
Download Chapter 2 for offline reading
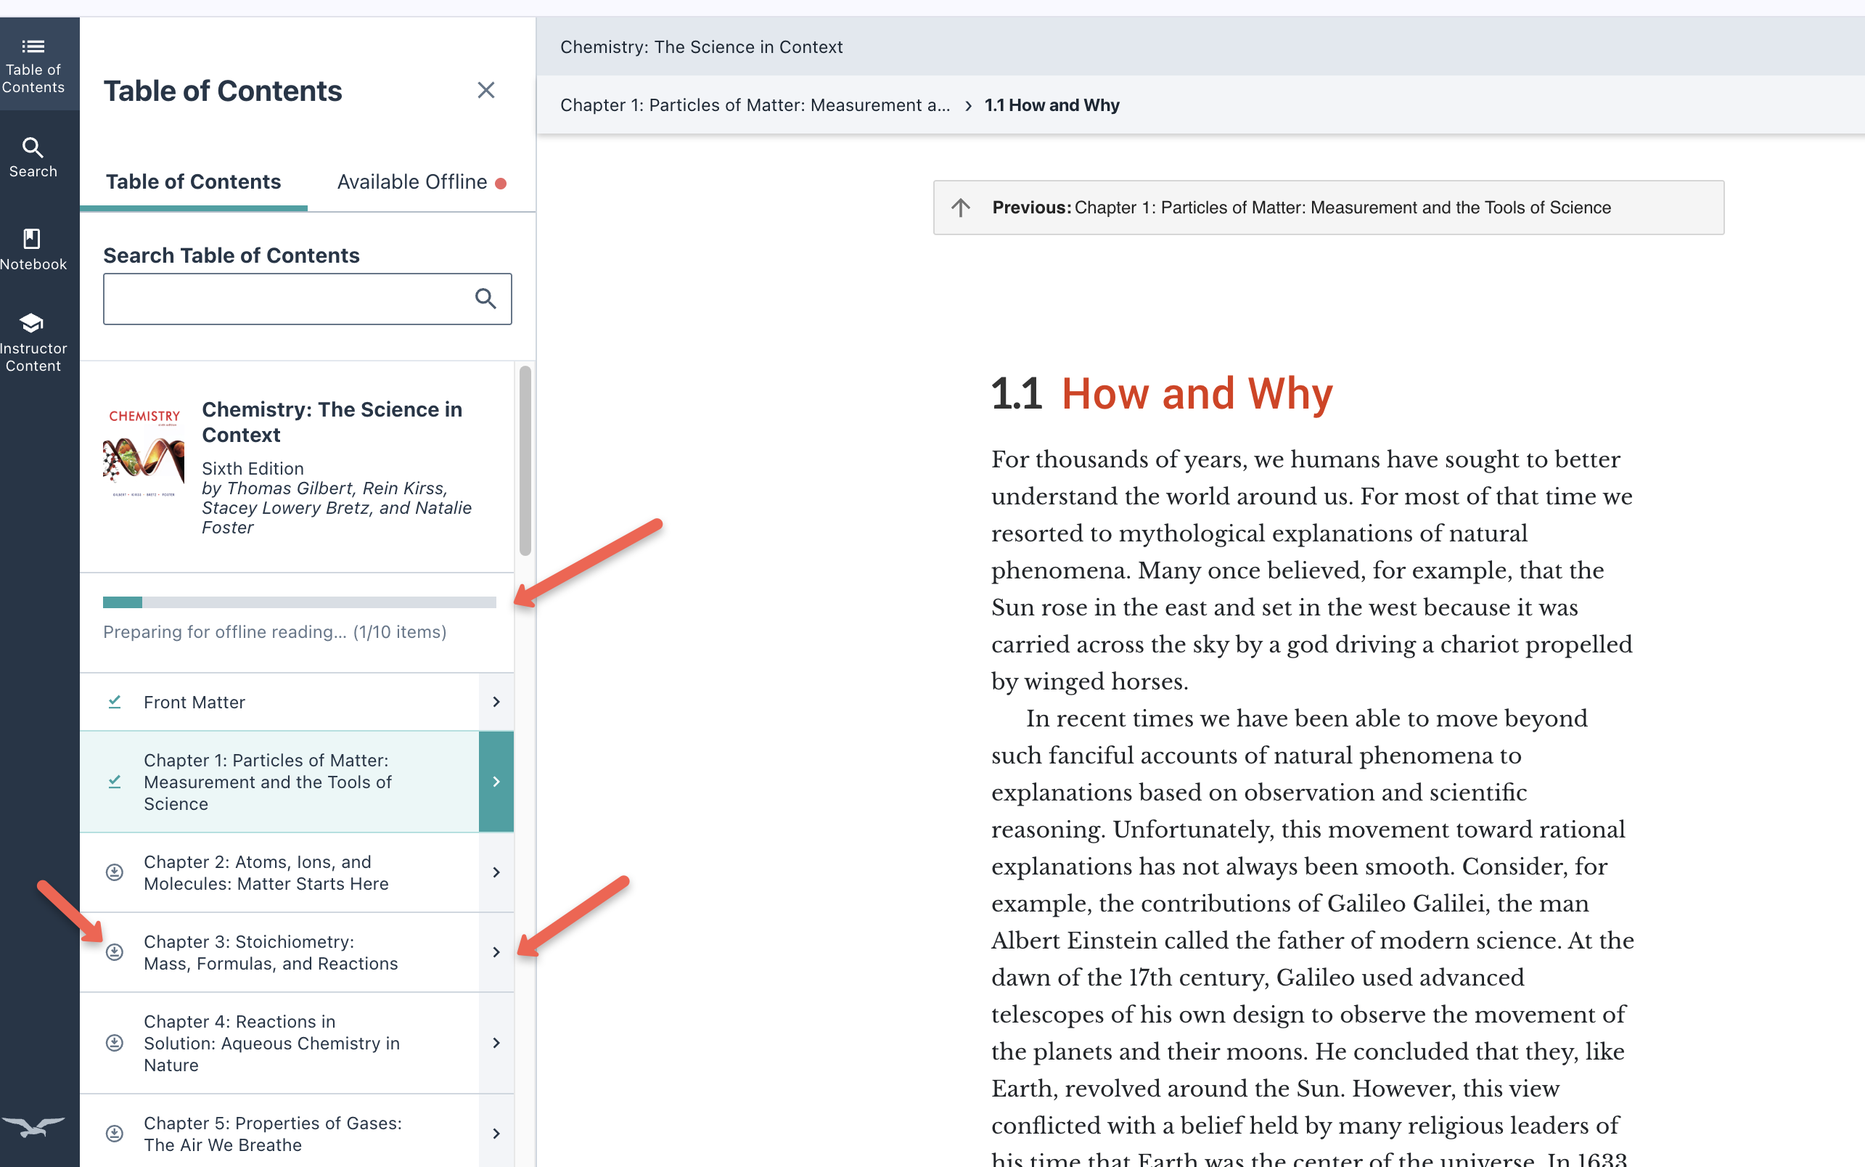[114, 872]
